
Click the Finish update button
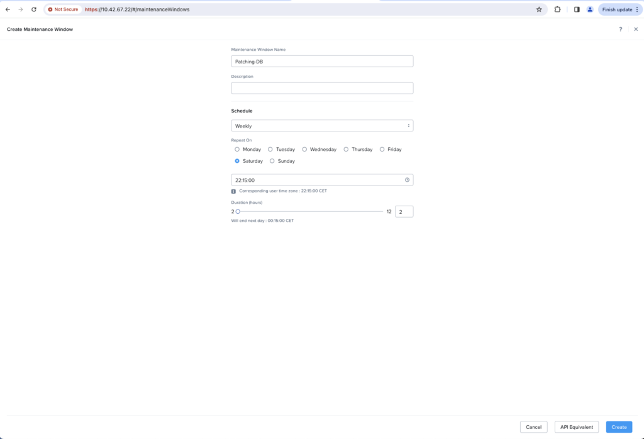619,9
